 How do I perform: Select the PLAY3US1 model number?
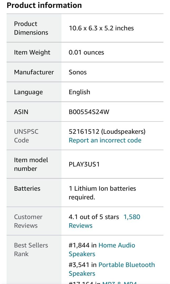click(84, 164)
